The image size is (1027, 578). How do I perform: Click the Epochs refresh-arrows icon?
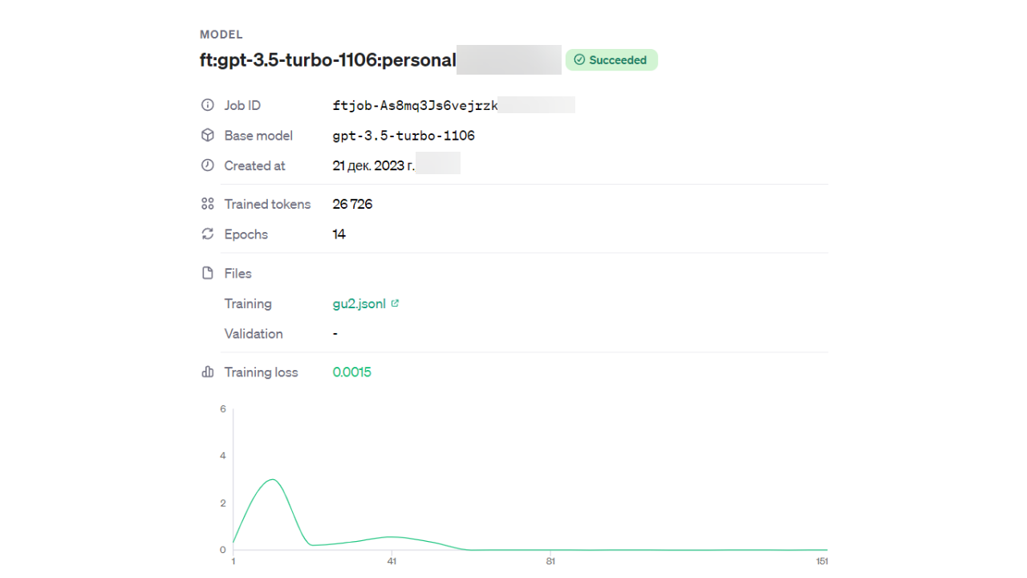tap(208, 234)
